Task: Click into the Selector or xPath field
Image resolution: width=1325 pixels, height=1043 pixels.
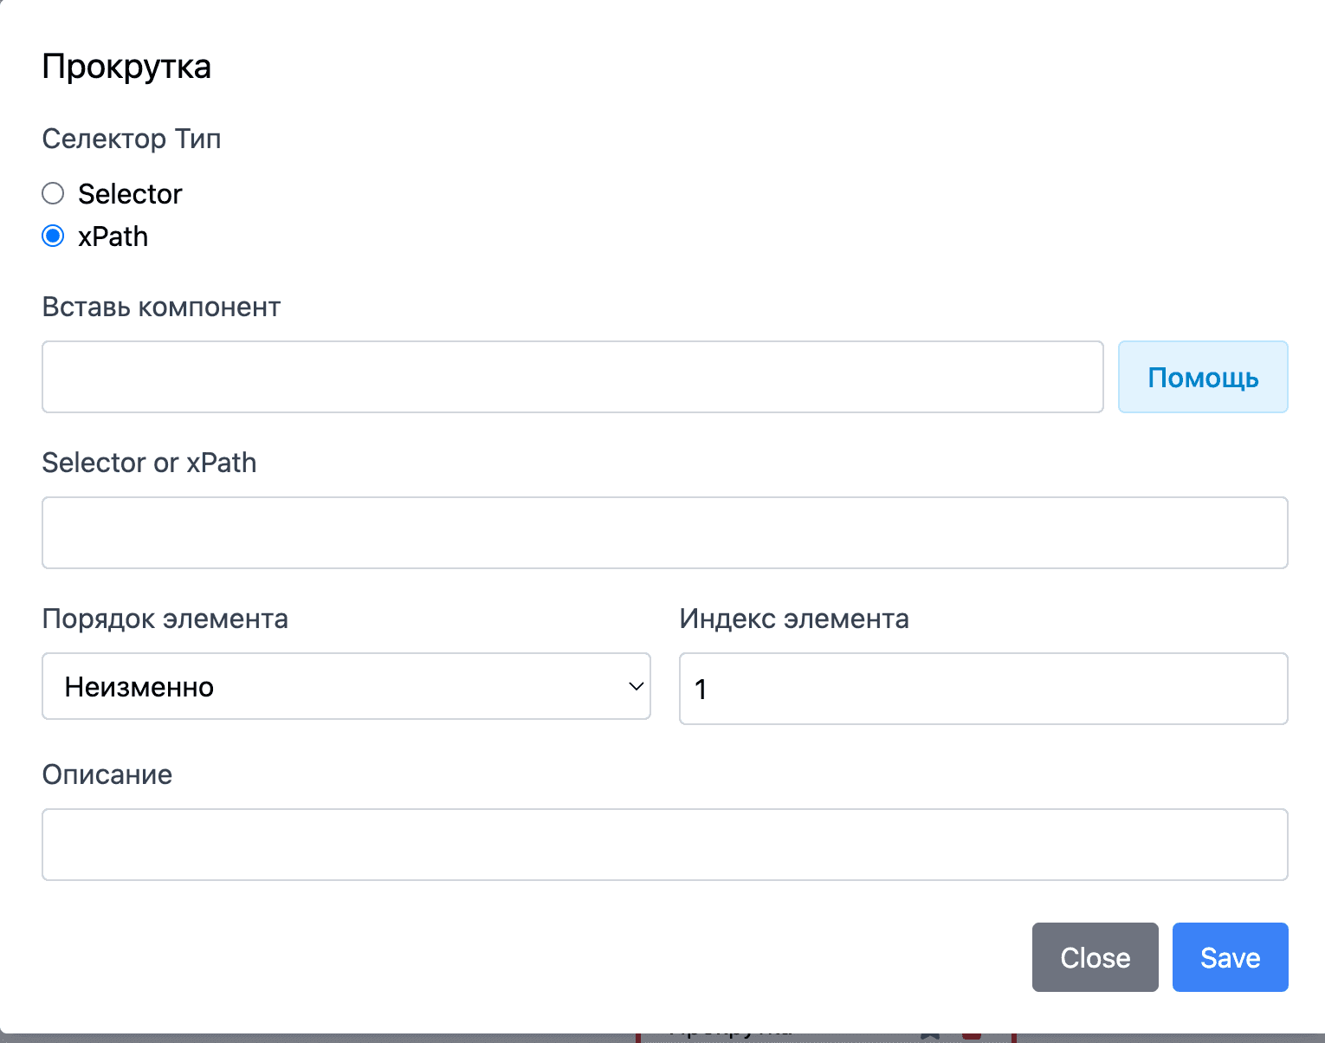Action: coord(664,533)
